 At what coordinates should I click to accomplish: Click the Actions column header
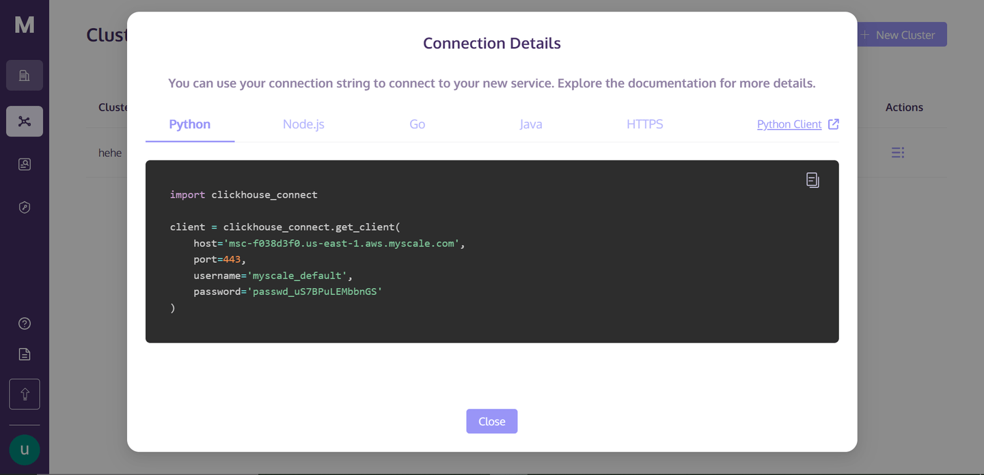pyautogui.click(x=904, y=107)
